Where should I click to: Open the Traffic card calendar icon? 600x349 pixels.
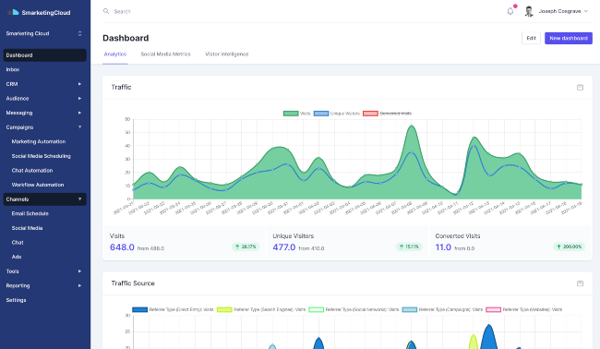[580, 87]
